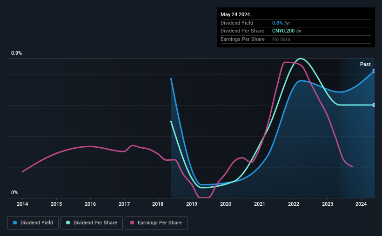Click the teal Dividend Per Share legend dot
The image size is (382, 236).
pyautogui.click(x=68, y=223)
